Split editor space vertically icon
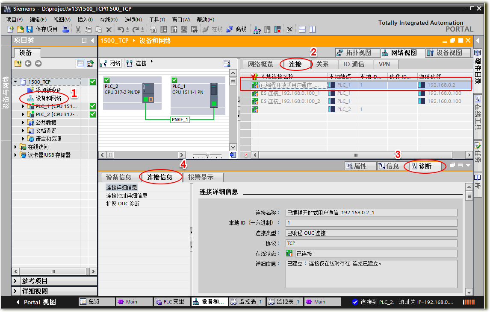The height and width of the screenshot is (312, 490). click(x=313, y=29)
